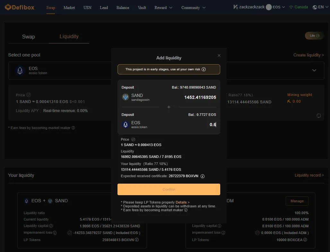The height and width of the screenshot is (252, 330).
Task: Click SAND balance 9740.09090043 to fill max
Action: click(x=194, y=87)
